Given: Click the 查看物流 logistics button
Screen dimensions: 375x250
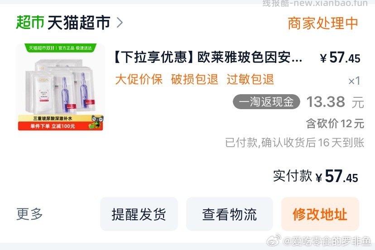Looking at the screenshot, I should click(230, 214).
